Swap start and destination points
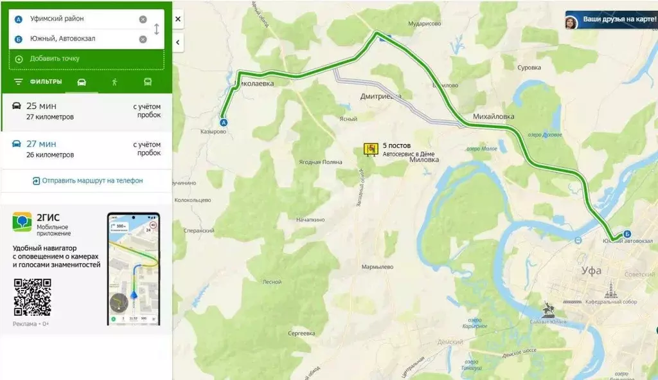The height and width of the screenshot is (380, 658). point(157,29)
